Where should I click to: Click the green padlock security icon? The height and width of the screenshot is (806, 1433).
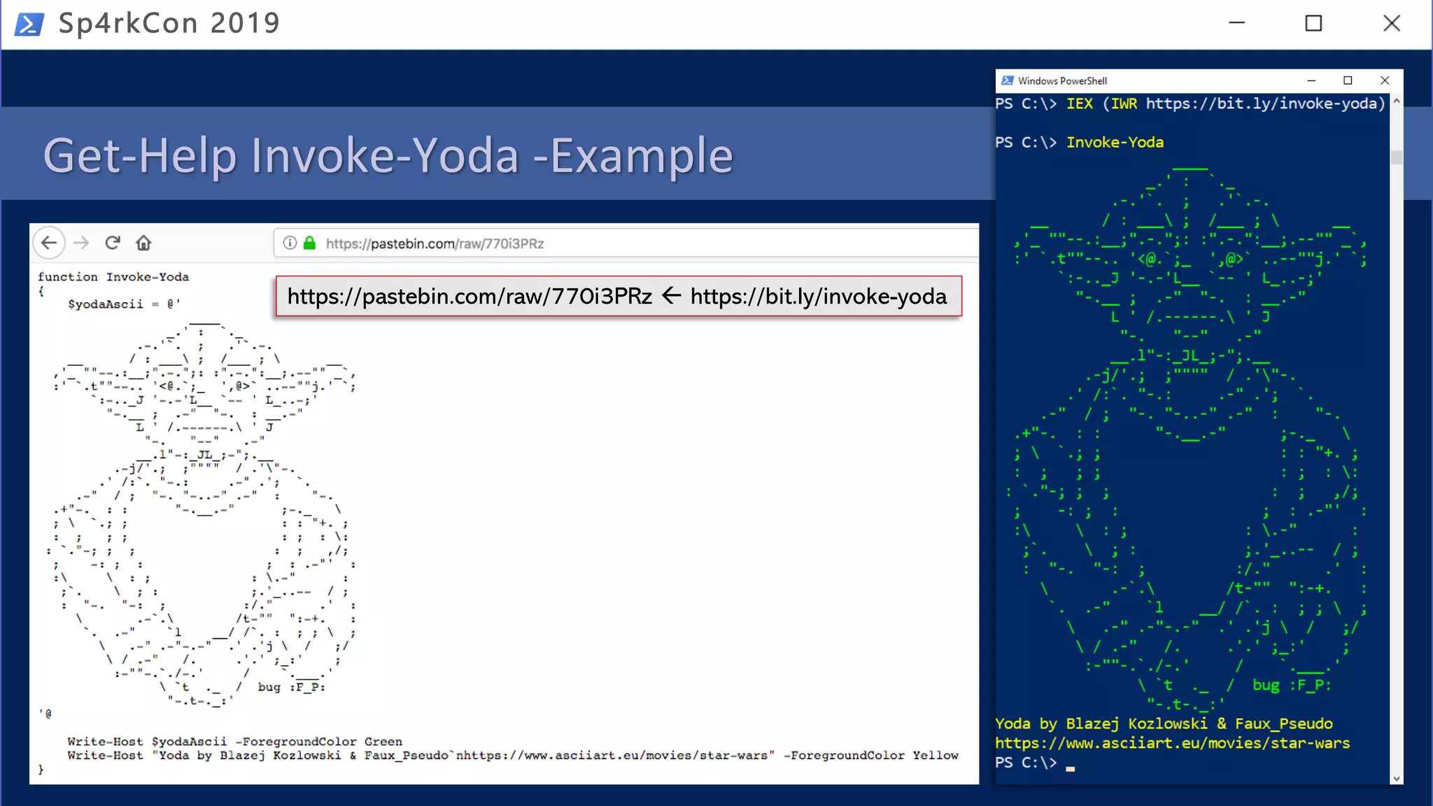click(x=309, y=243)
